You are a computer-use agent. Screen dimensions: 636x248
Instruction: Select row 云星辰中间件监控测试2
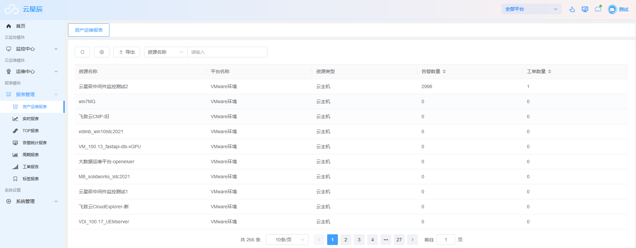coord(351,86)
